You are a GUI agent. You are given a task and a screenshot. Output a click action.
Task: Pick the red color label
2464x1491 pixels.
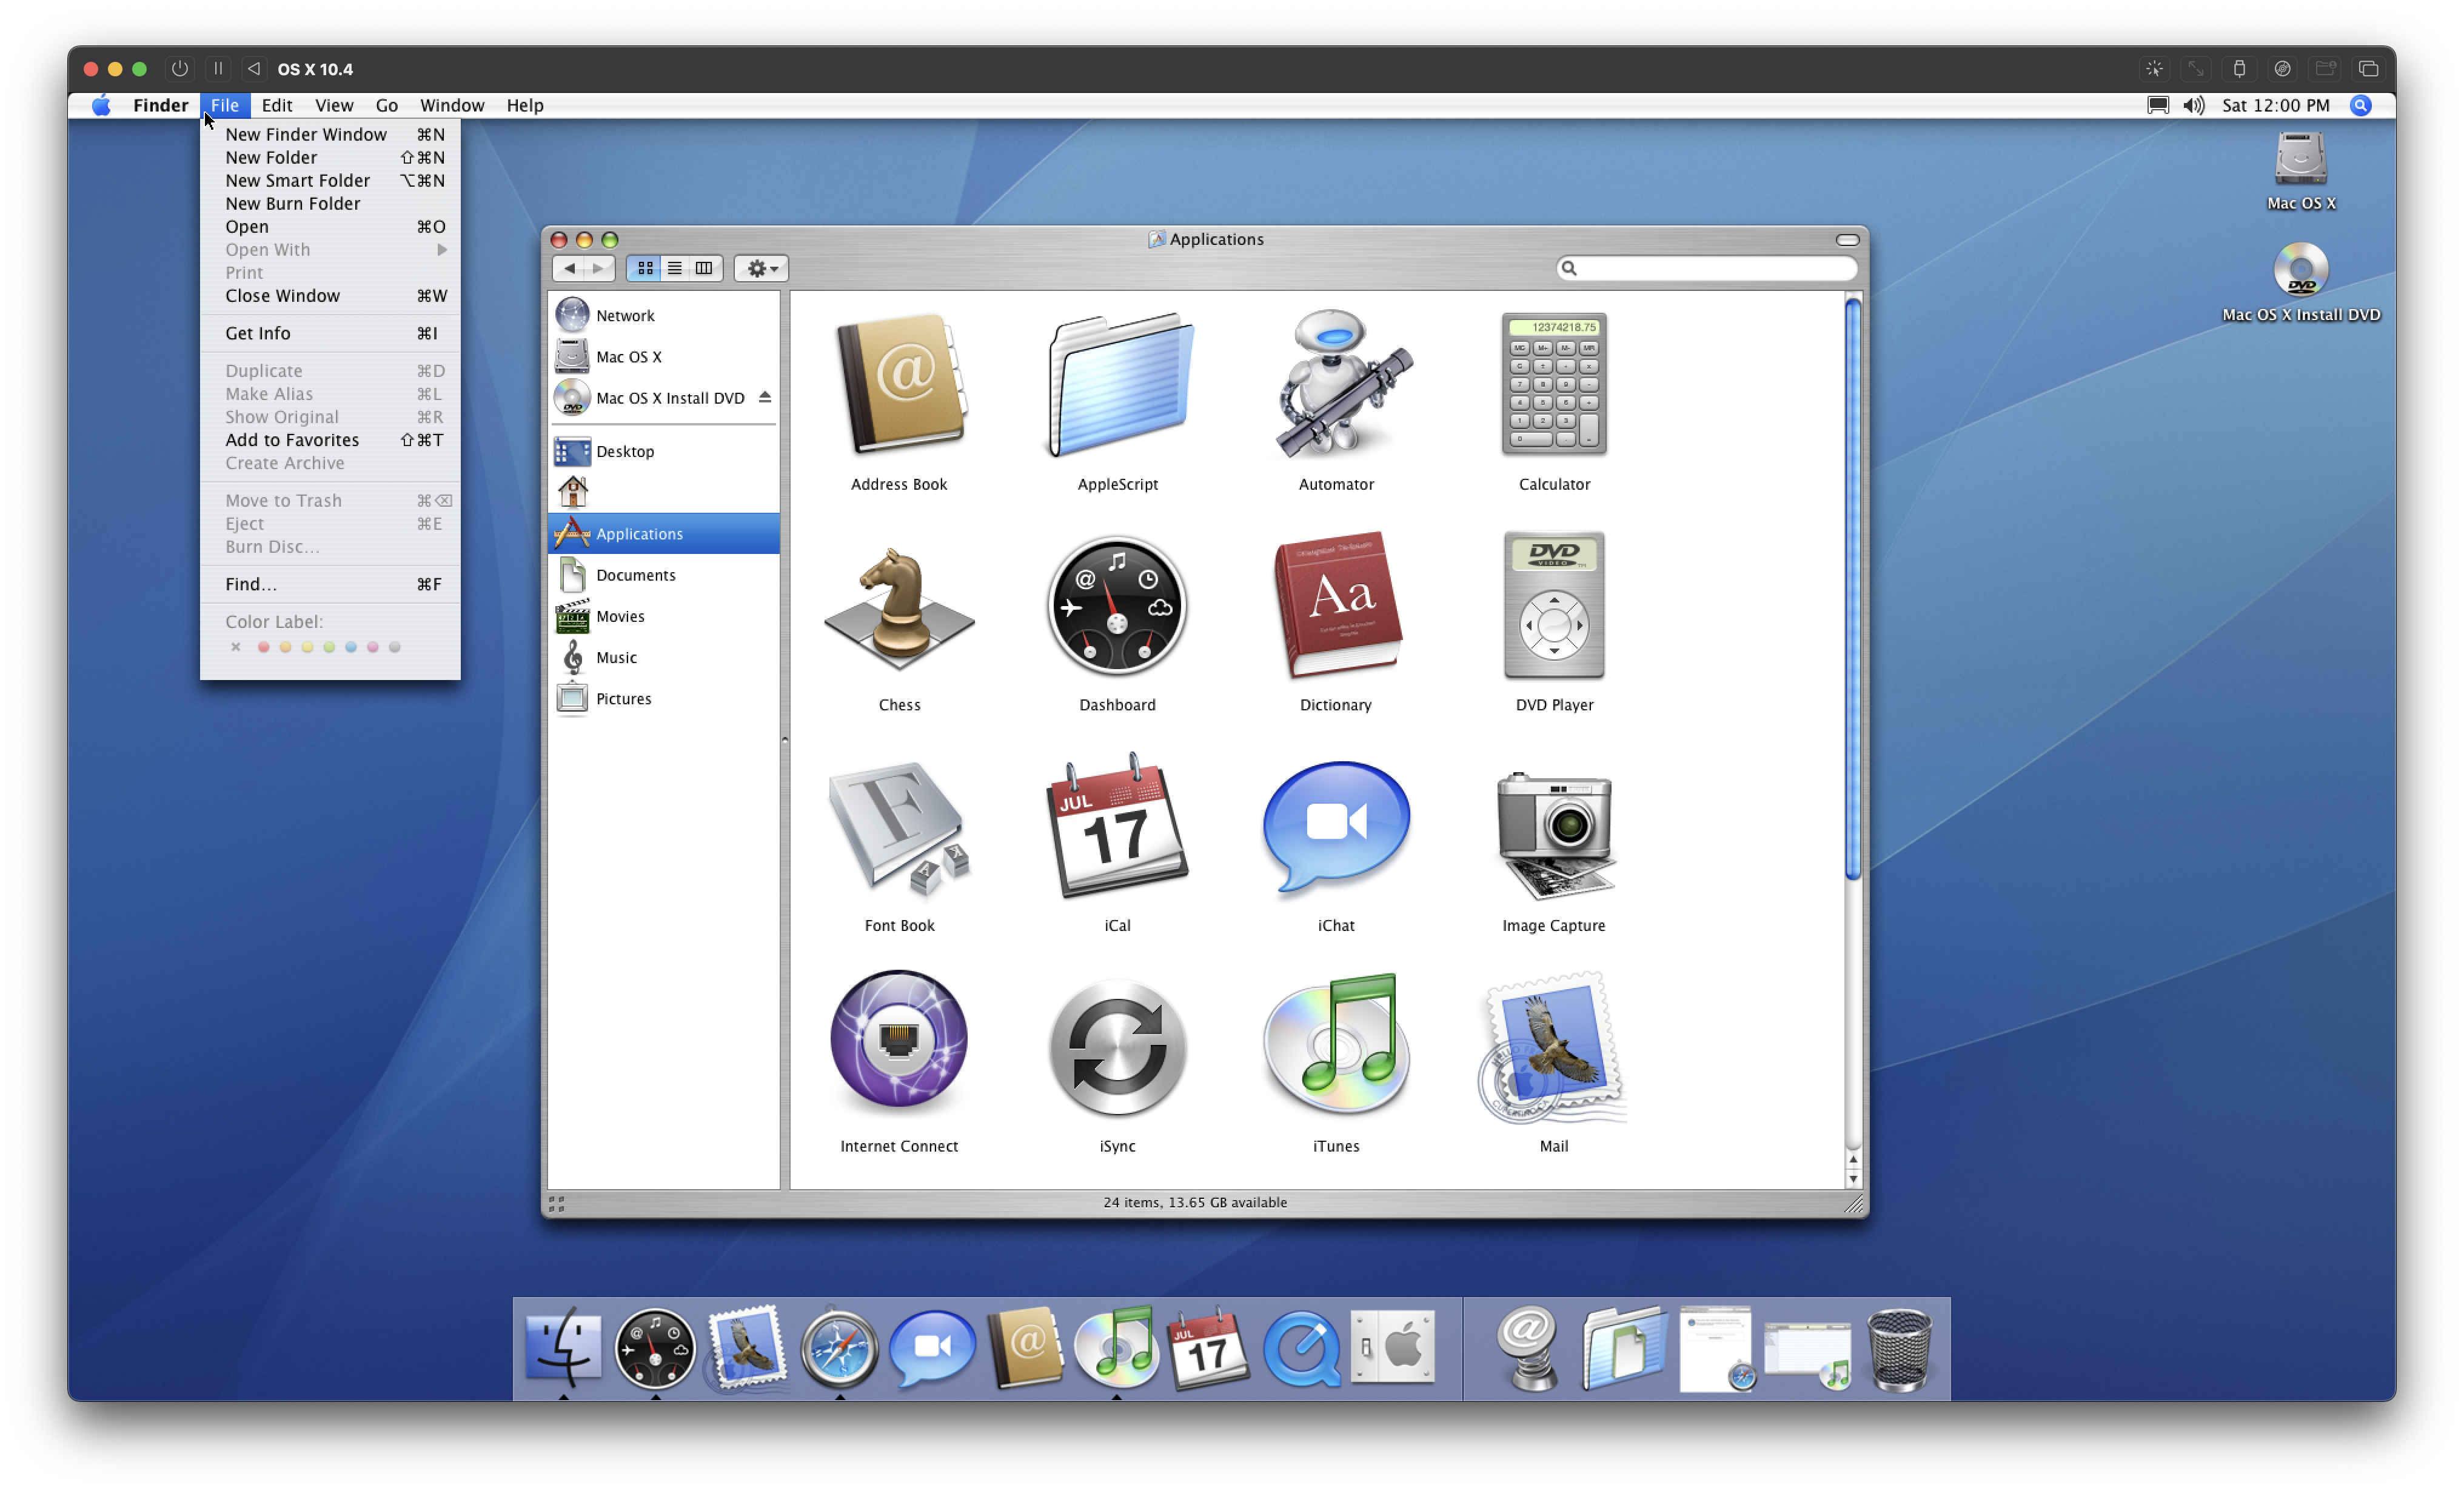pyautogui.click(x=264, y=647)
